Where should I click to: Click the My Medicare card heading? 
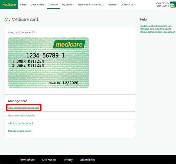(21, 19)
